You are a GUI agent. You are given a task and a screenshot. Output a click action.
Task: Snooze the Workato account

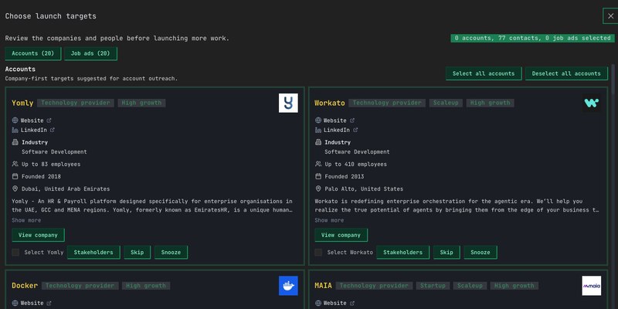click(x=480, y=253)
